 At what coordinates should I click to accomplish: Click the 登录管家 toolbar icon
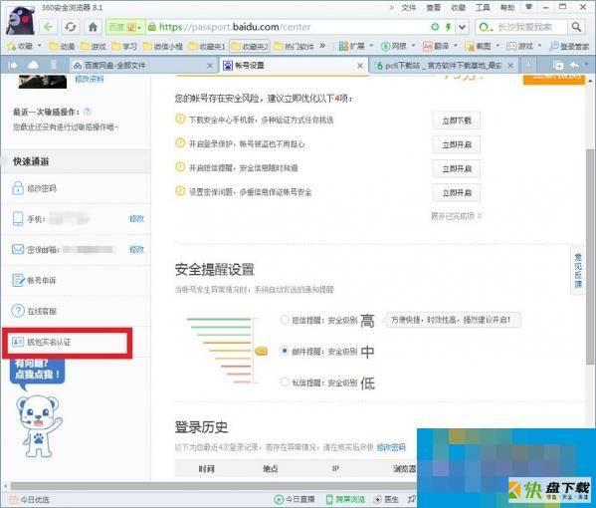click(569, 47)
